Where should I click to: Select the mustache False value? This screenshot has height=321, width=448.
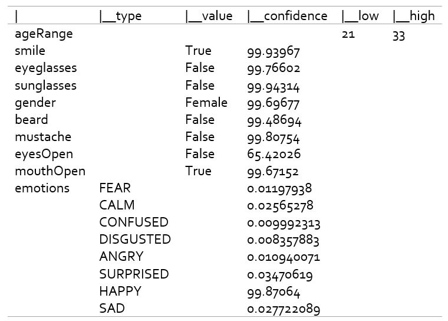[200, 137]
